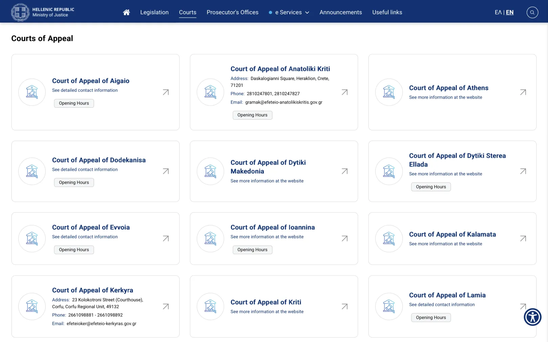Viewport: 548px width, 342px height.
Task: Click email efeteioker@efeteio-kerkyras.gov.gr
Action: pyautogui.click(x=101, y=323)
